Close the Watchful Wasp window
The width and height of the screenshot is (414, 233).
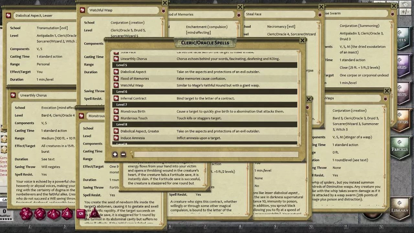tap(165, 3)
